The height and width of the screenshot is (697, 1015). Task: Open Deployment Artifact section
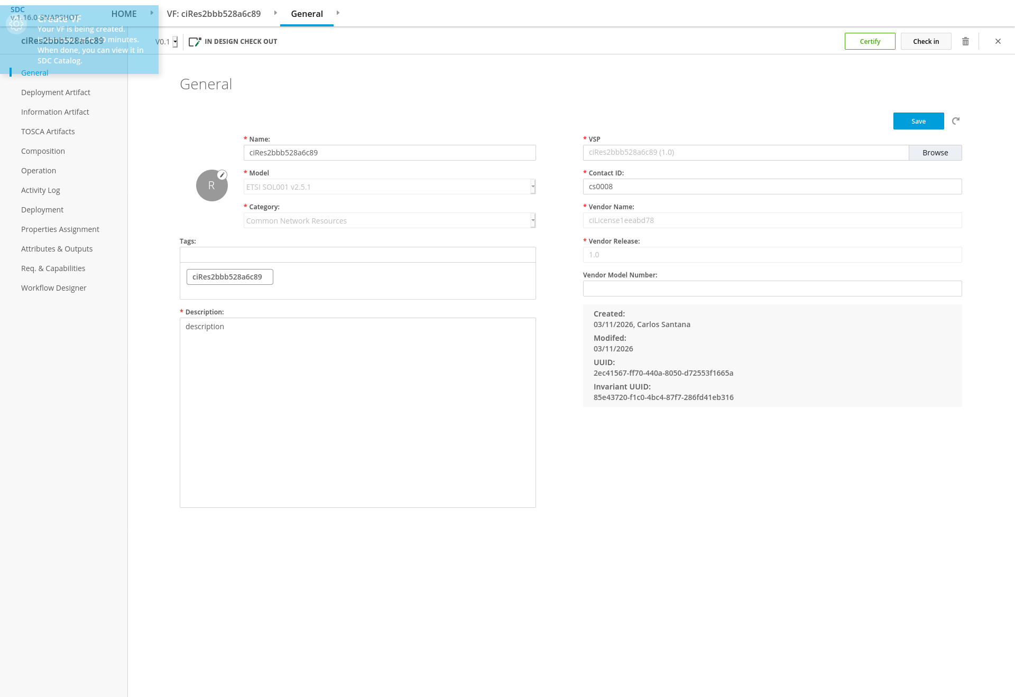[56, 92]
